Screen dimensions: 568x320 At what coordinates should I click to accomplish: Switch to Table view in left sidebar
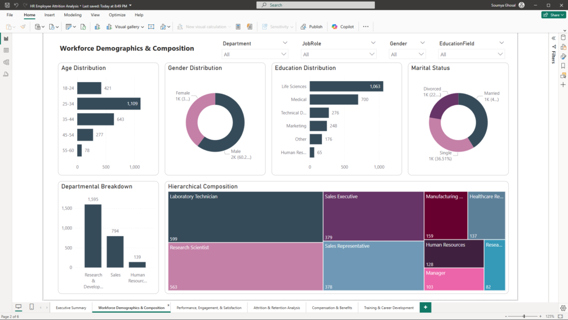[x=6, y=51]
